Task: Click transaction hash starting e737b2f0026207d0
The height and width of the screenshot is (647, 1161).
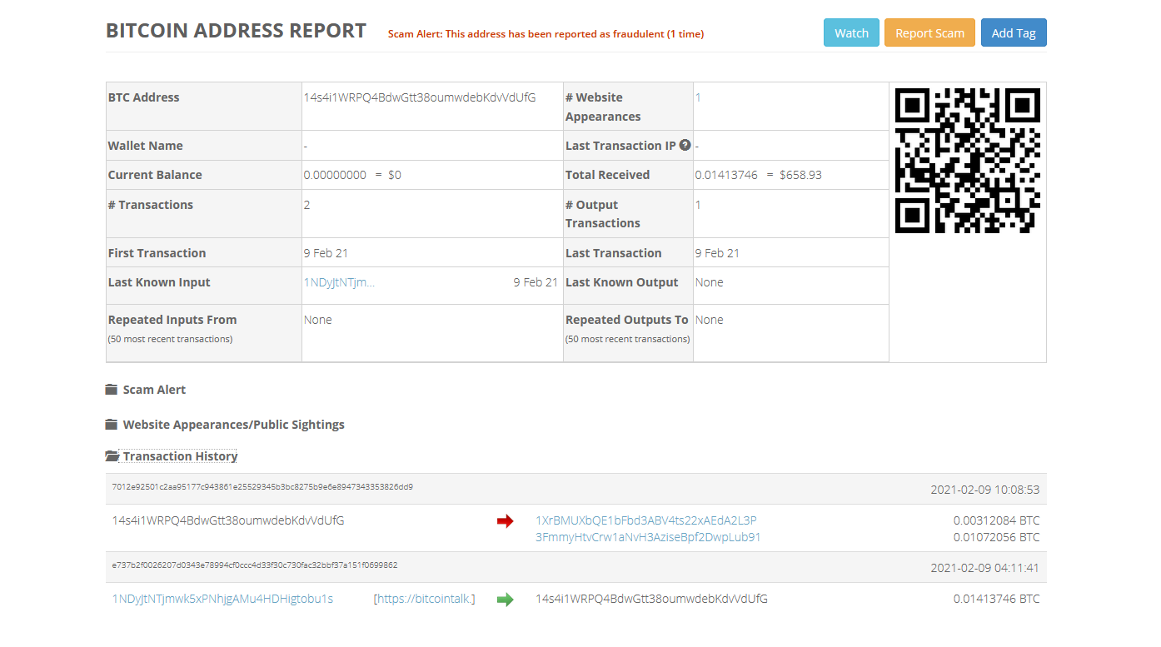Action: [x=255, y=565]
